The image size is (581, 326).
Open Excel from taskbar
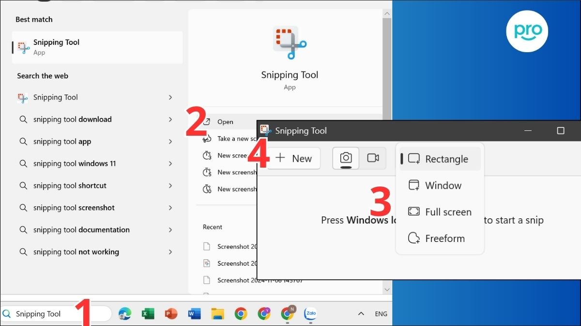[148, 314]
